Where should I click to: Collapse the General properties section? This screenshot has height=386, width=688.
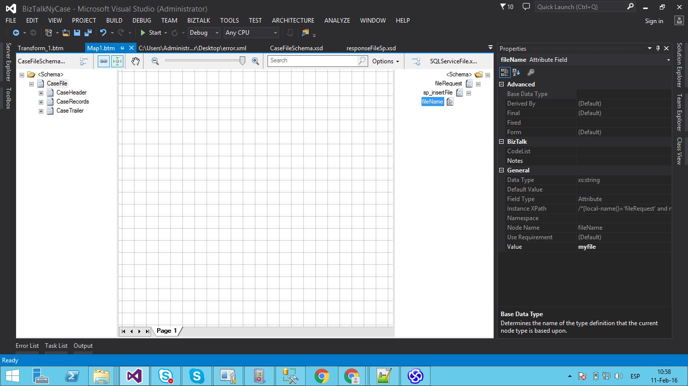[x=502, y=170]
